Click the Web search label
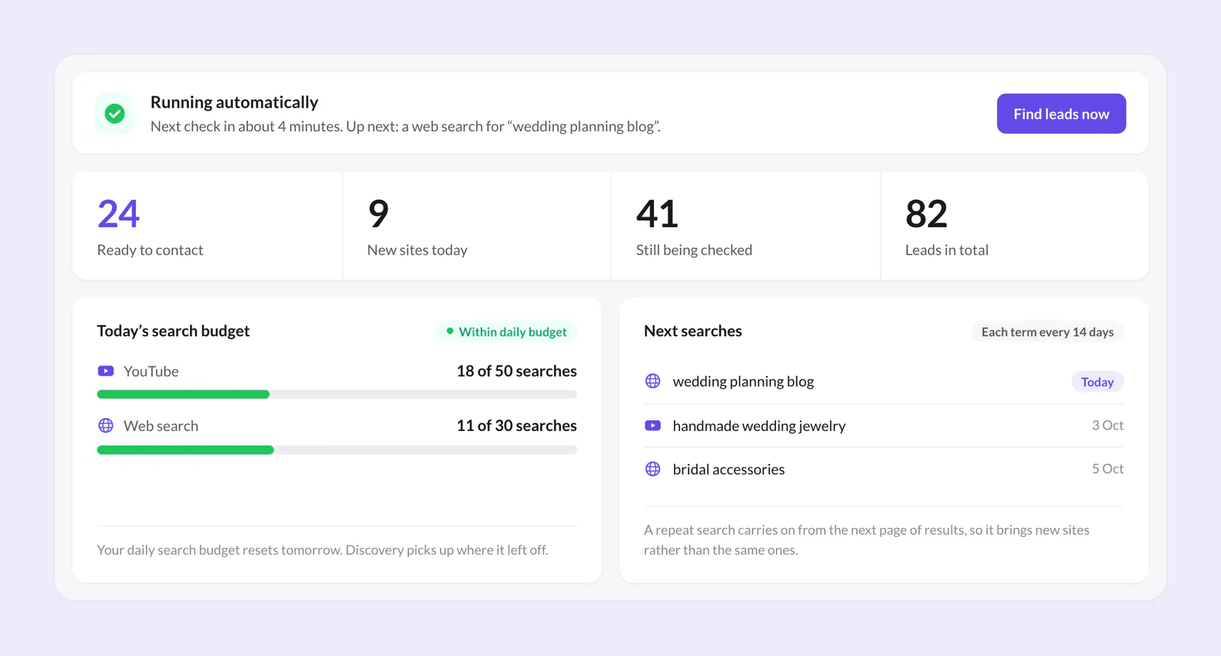Viewport: 1221px width, 656px height. 161,426
